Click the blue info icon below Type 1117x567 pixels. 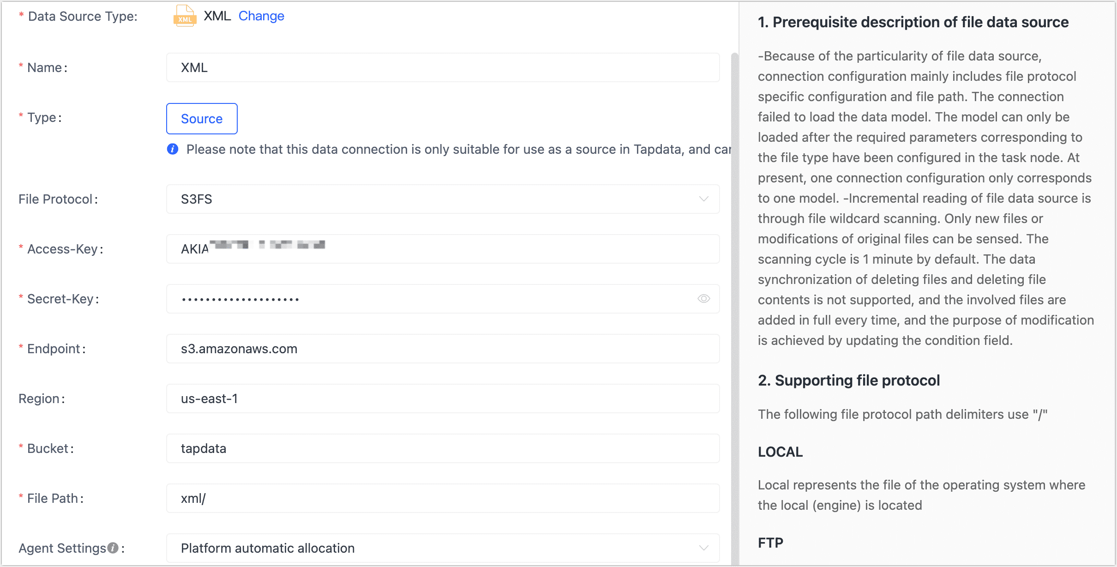[x=173, y=149]
